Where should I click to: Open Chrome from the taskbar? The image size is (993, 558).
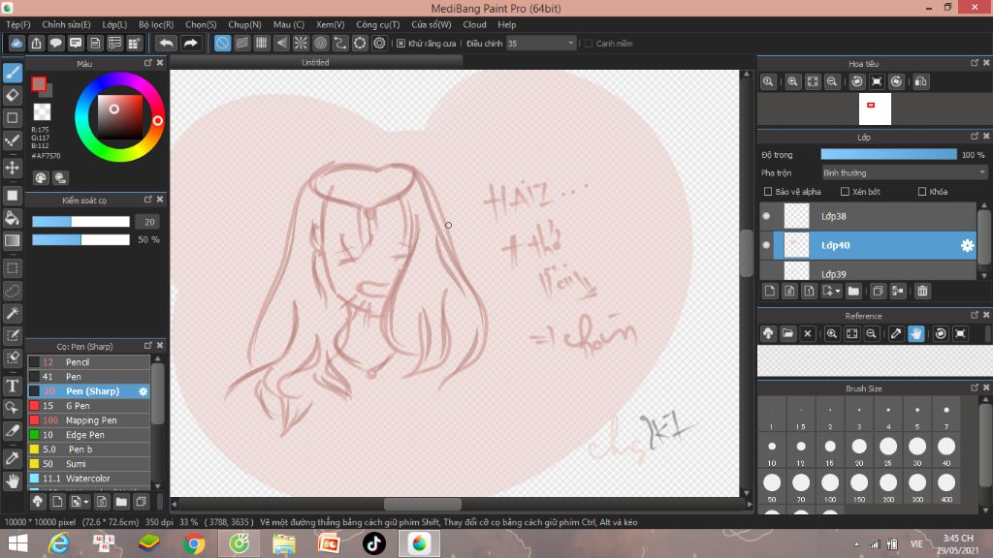(x=194, y=543)
